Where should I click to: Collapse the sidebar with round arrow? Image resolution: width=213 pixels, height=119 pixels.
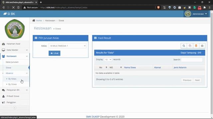tap(15, 108)
